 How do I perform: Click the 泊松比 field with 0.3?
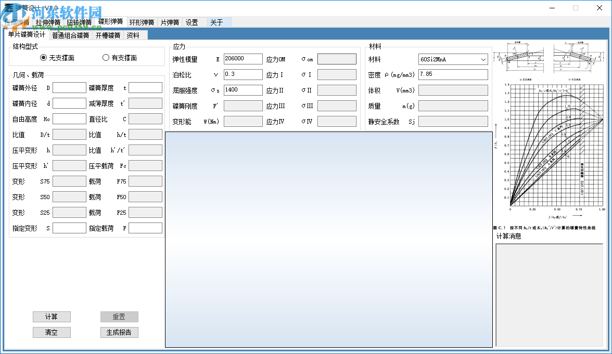[243, 74]
